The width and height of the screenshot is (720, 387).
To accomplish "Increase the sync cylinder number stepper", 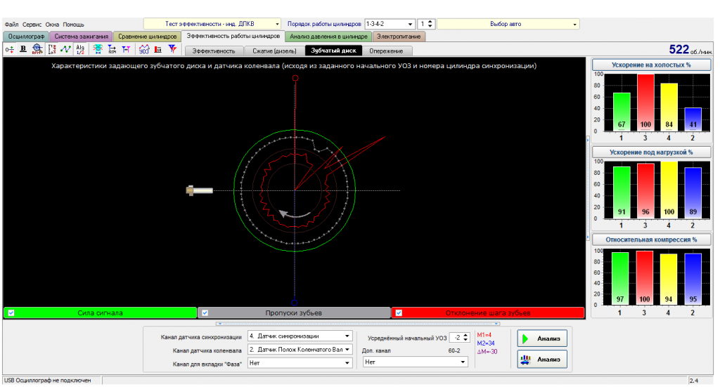I will click(x=430, y=22).
